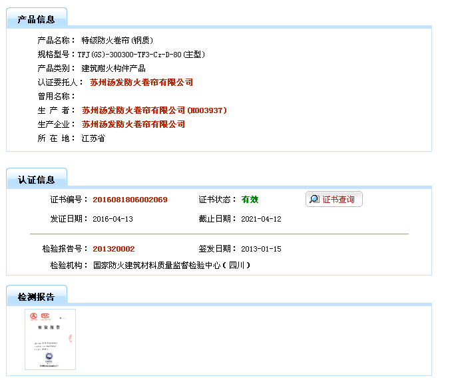Click product category 建筑耐火构件产品
The width and height of the screenshot is (454, 380).
click(x=113, y=69)
